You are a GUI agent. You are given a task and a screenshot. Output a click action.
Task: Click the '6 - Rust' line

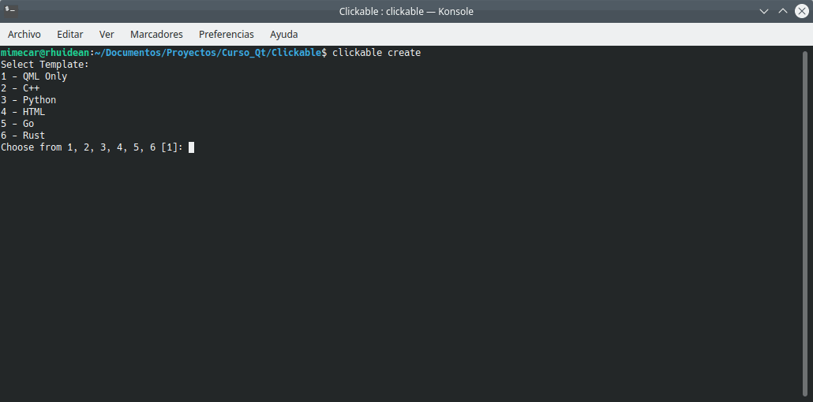coord(24,136)
